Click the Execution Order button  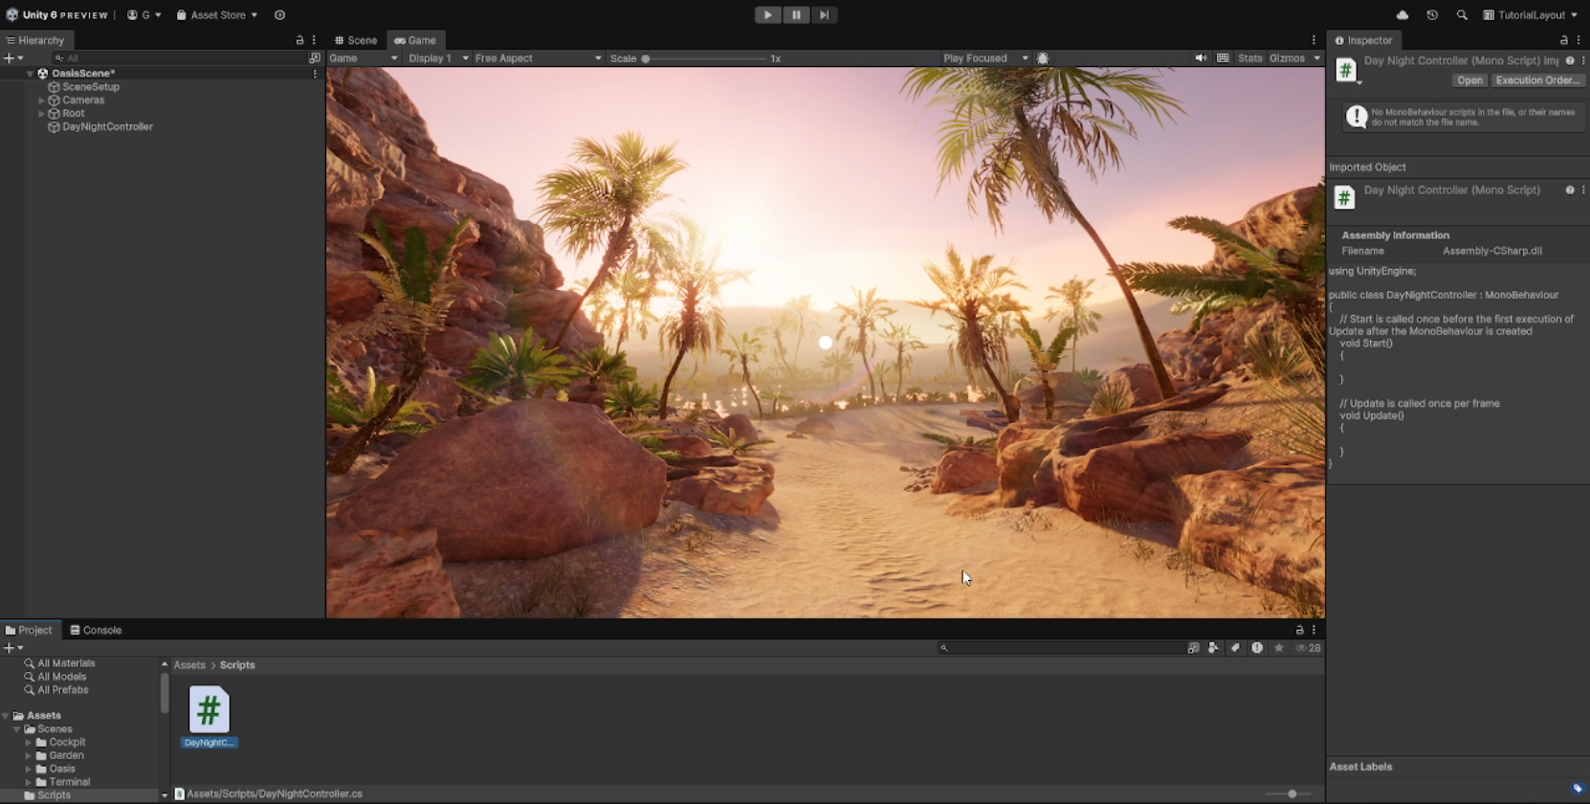pyautogui.click(x=1537, y=80)
